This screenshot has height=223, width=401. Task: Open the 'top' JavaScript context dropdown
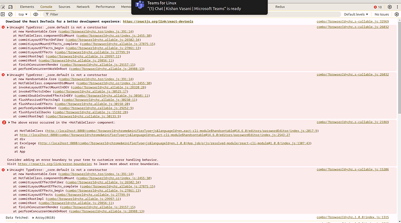[23, 15]
